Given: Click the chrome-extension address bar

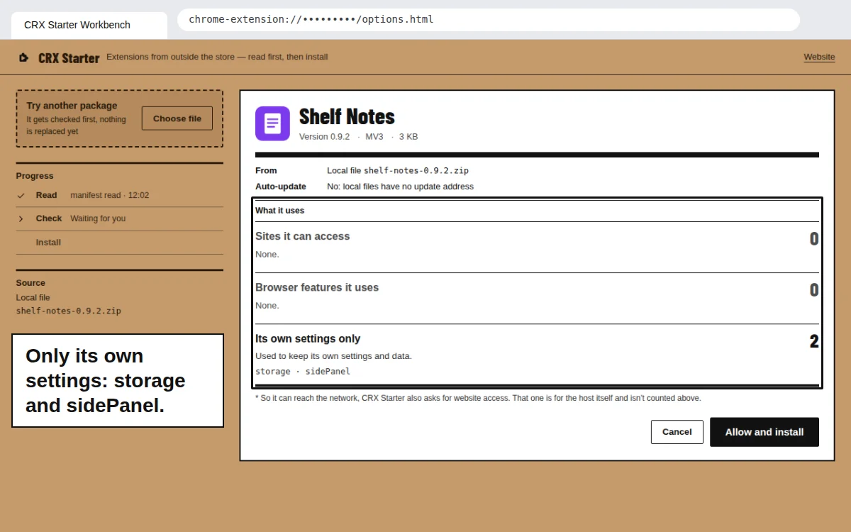Looking at the screenshot, I should pyautogui.click(x=489, y=20).
